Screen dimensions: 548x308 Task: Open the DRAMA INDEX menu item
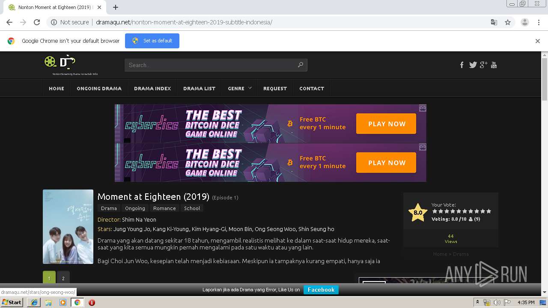[x=152, y=89]
